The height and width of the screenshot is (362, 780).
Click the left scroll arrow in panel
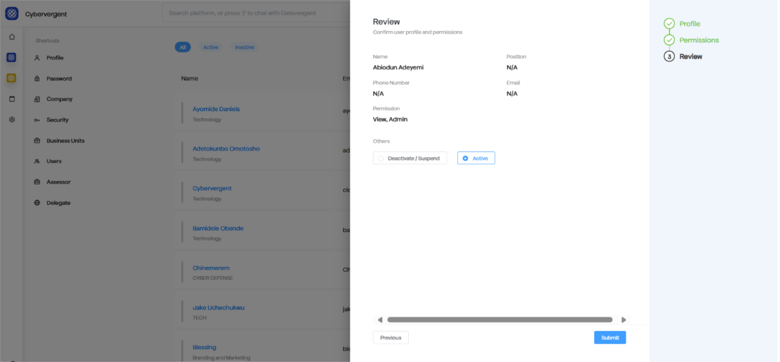point(380,320)
